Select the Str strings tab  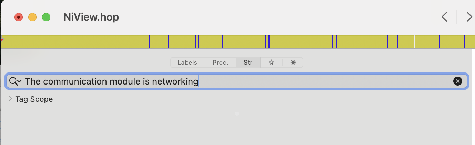(x=248, y=63)
